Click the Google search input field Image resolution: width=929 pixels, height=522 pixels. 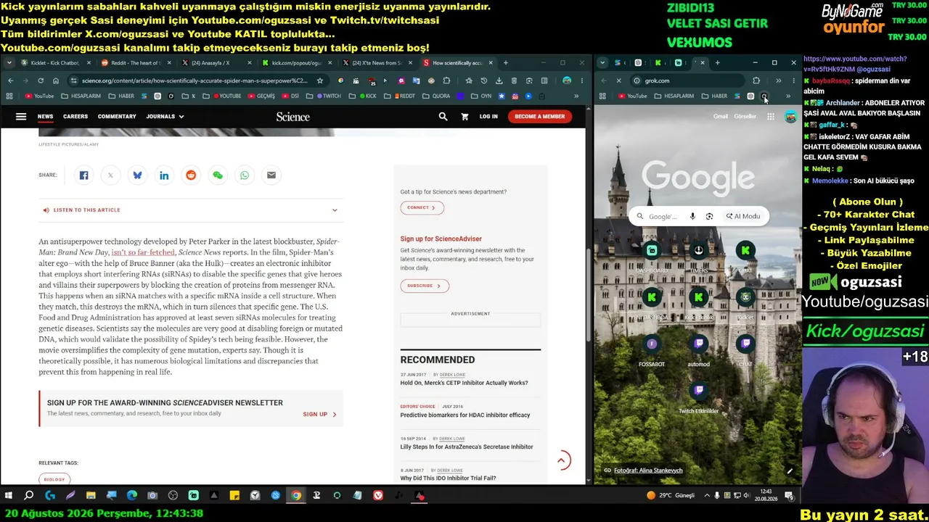pos(662,216)
